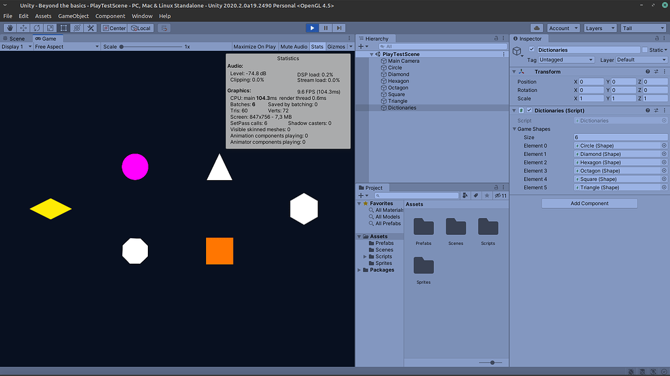Select the Rotate tool

(x=37, y=27)
